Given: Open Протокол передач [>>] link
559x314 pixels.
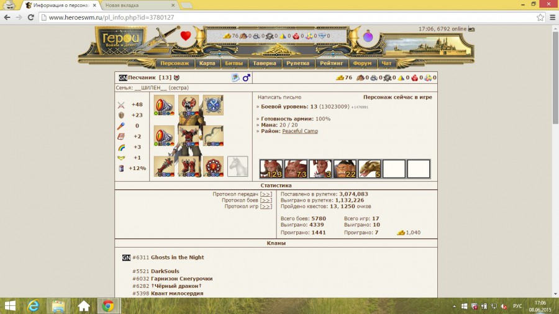Looking at the screenshot, I should 266,194.
